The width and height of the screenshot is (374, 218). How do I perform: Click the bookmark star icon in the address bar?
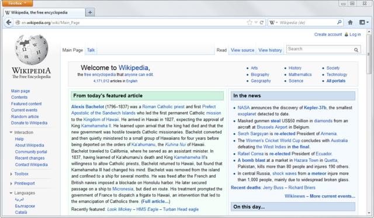pyautogui.click(x=250, y=22)
